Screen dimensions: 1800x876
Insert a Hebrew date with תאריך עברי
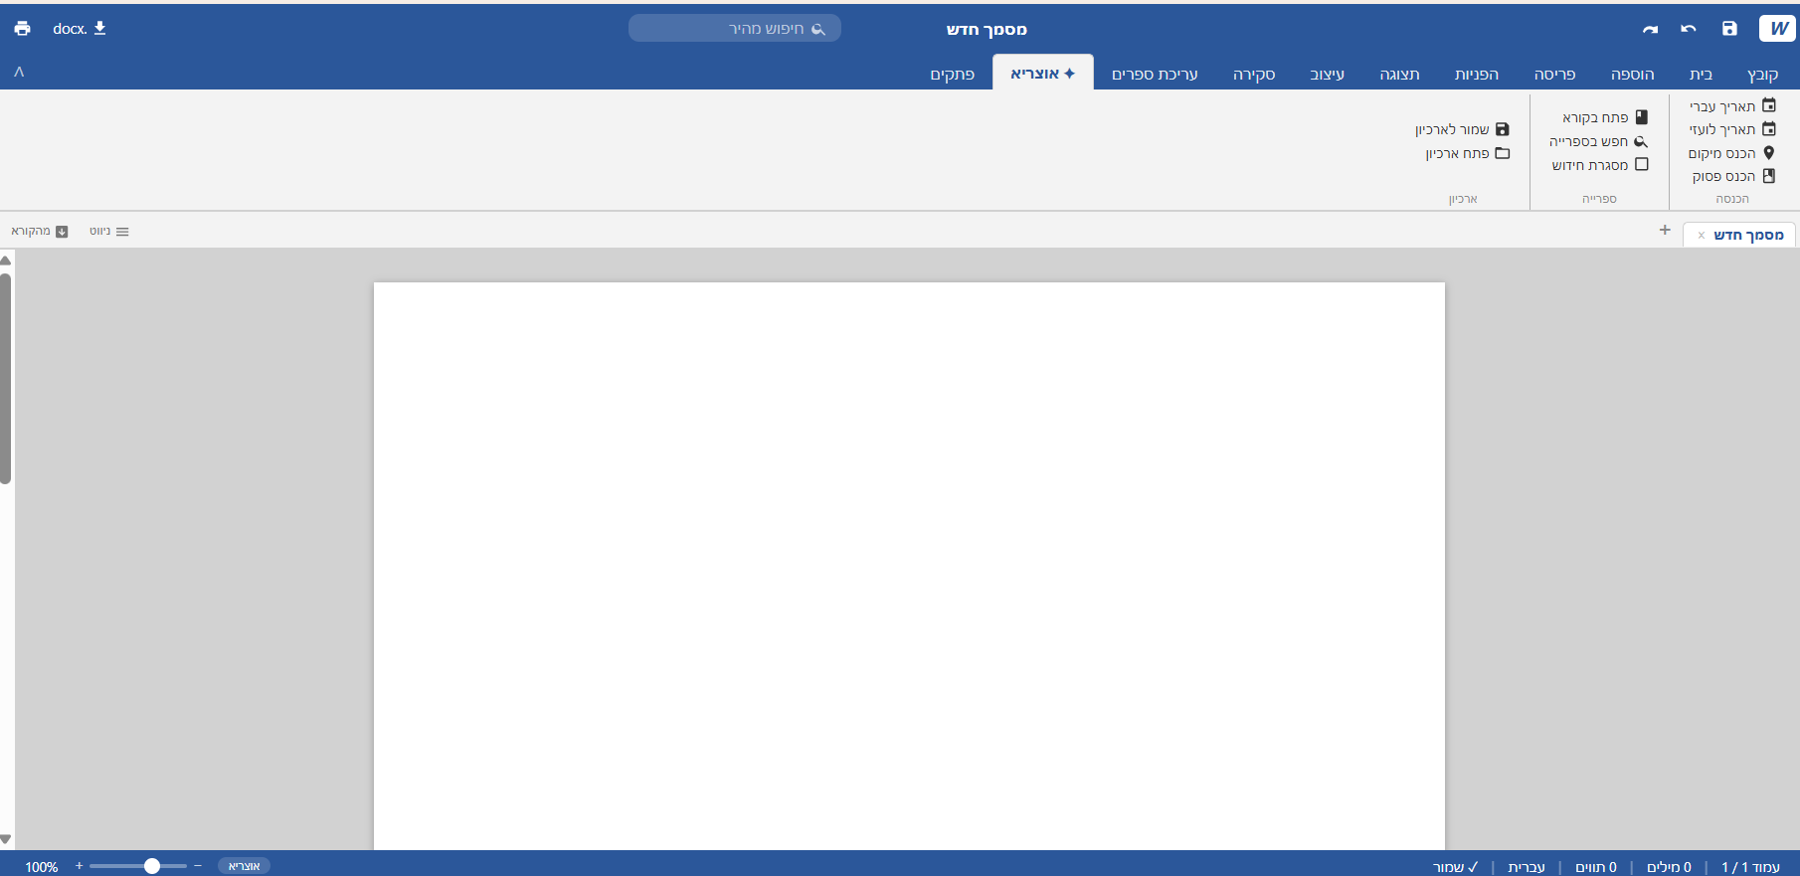(x=1732, y=105)
